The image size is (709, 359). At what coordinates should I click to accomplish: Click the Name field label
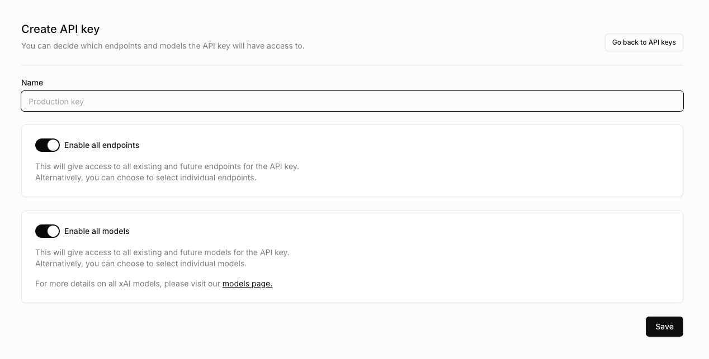pos(32,83)
